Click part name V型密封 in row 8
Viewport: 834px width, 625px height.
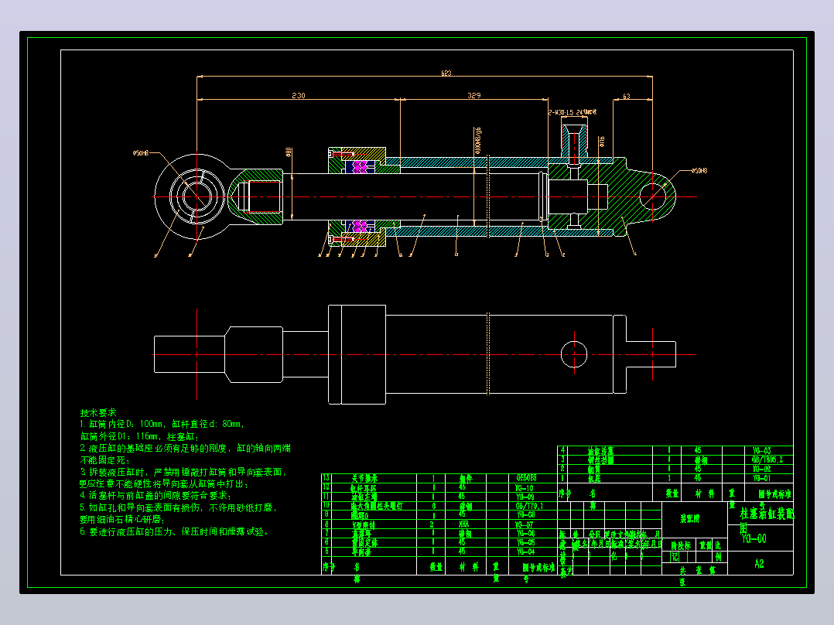(x=364, y=524)
